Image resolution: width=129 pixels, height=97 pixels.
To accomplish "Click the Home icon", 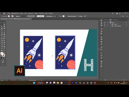I will (x=4, y=13).
